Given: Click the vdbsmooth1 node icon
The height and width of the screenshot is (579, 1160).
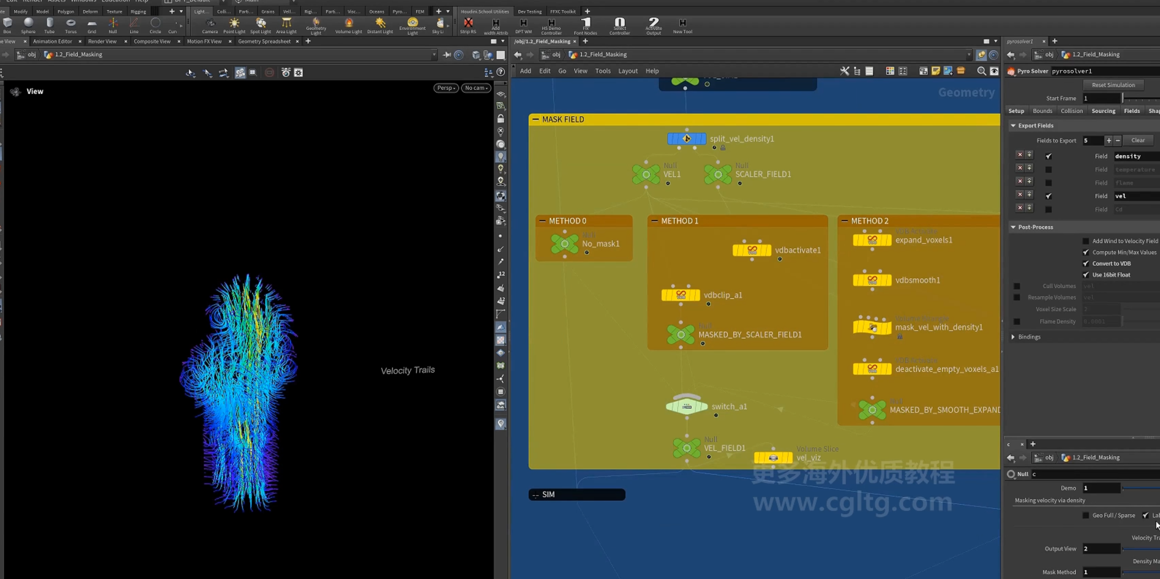Looking at the screenshot, I should [x=872, y=280].
